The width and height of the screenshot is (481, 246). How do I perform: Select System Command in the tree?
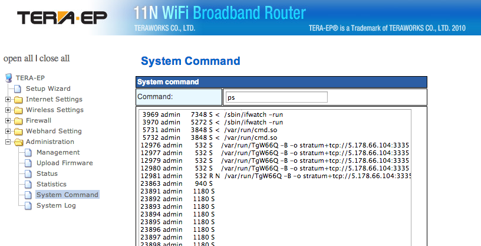coord(67,195)
